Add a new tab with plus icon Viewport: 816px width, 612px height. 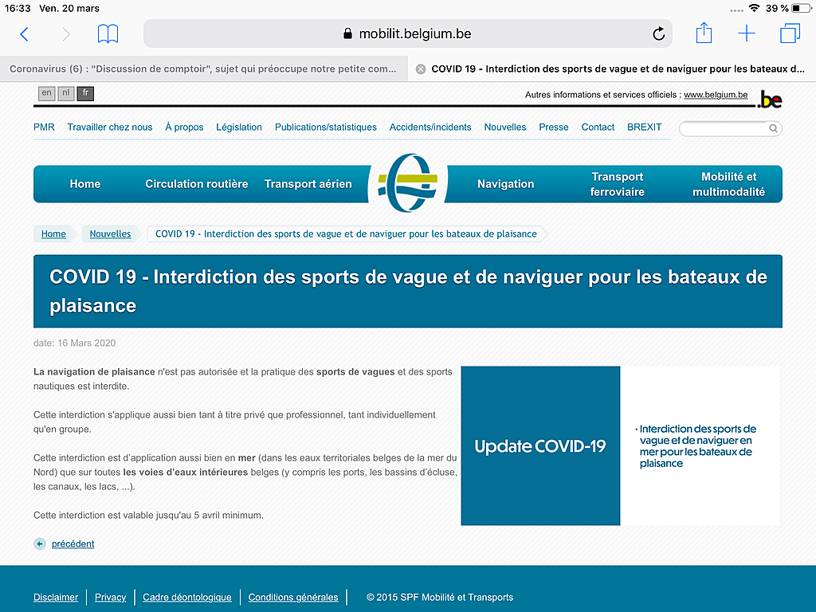click(x=746, y=33)
